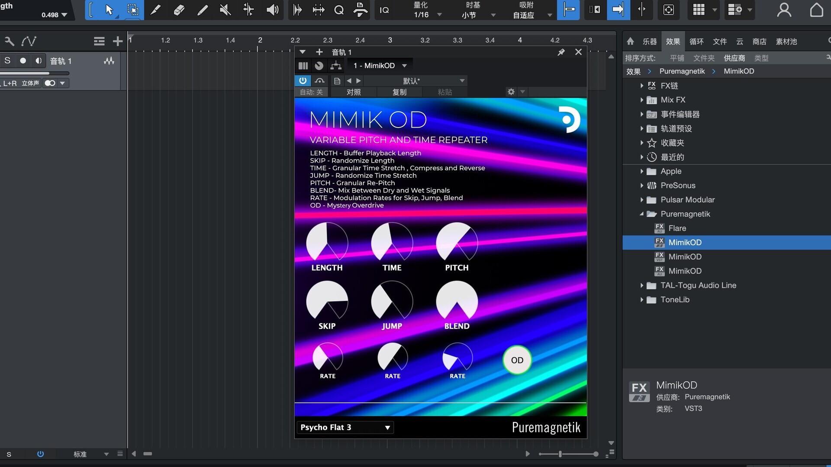Viewport: 831px width, 467px height.
Task: Select the Eraser tool
Action: coord(179,10)
